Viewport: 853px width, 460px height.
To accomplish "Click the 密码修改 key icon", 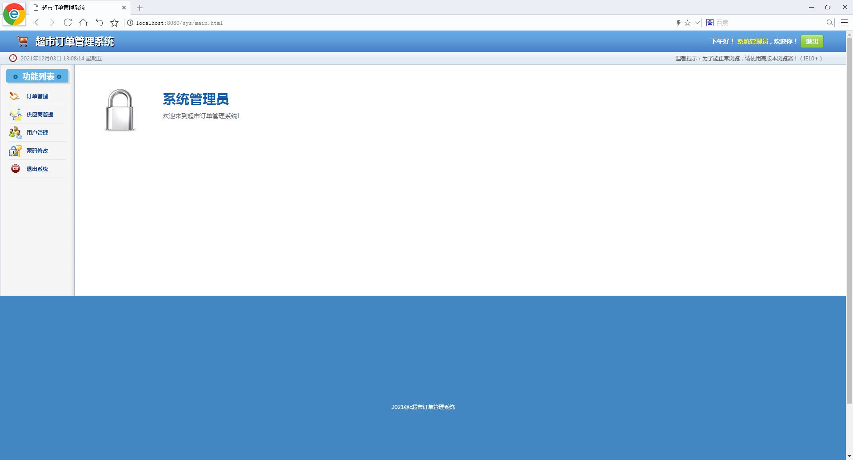I will 15,151.
